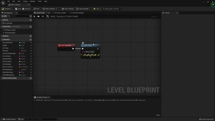215x121 pixels.
Task: Select the Compiler Results tab
Action: (42, 97)
